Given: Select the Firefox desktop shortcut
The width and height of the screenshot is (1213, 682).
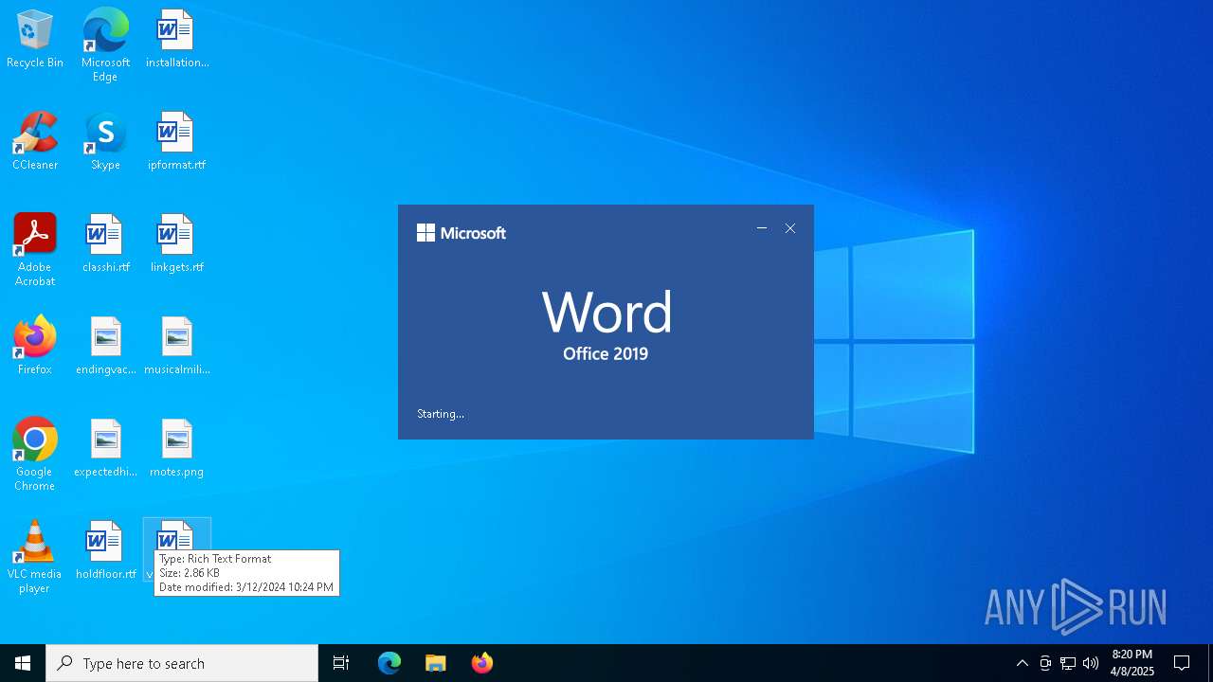Looking at the screenshot, I should (35, 347).
